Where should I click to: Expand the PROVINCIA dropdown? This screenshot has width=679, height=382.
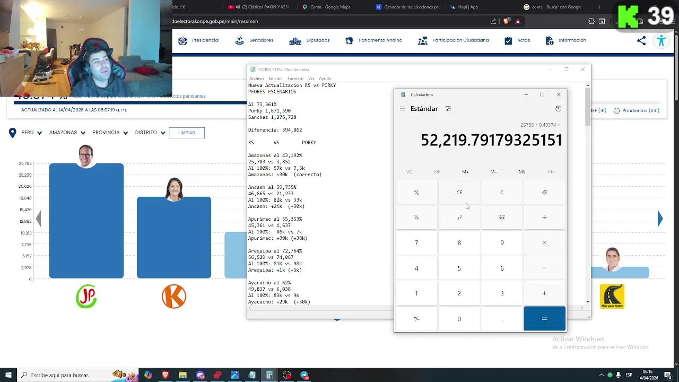pyautogui.click(x=110, y=133)
